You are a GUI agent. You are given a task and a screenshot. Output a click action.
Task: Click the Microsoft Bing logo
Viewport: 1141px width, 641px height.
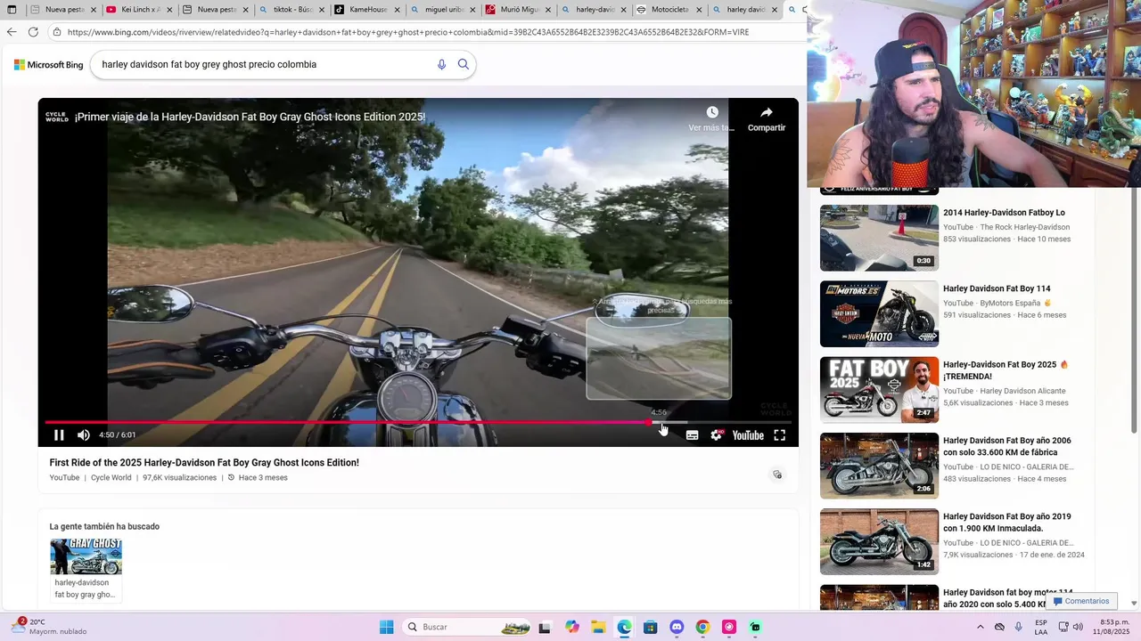[48, 64]
